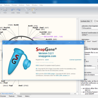This screenshot has width=98, height=98.
Task: Open the Actions menu
Action: point(22,5)
